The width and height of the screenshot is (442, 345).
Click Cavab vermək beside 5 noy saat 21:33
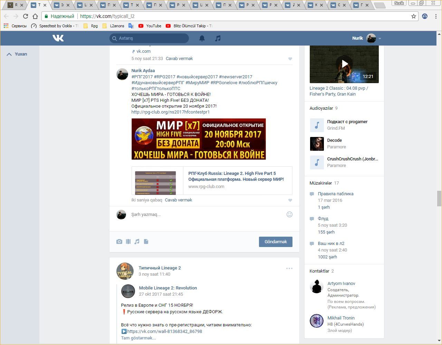(x=179, y=59)
